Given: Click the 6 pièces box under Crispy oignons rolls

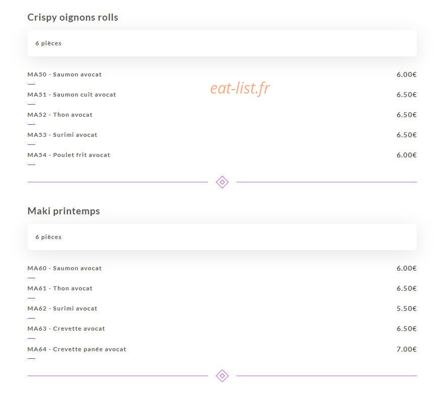Looking at the screenshot, I should pos(222,43).
